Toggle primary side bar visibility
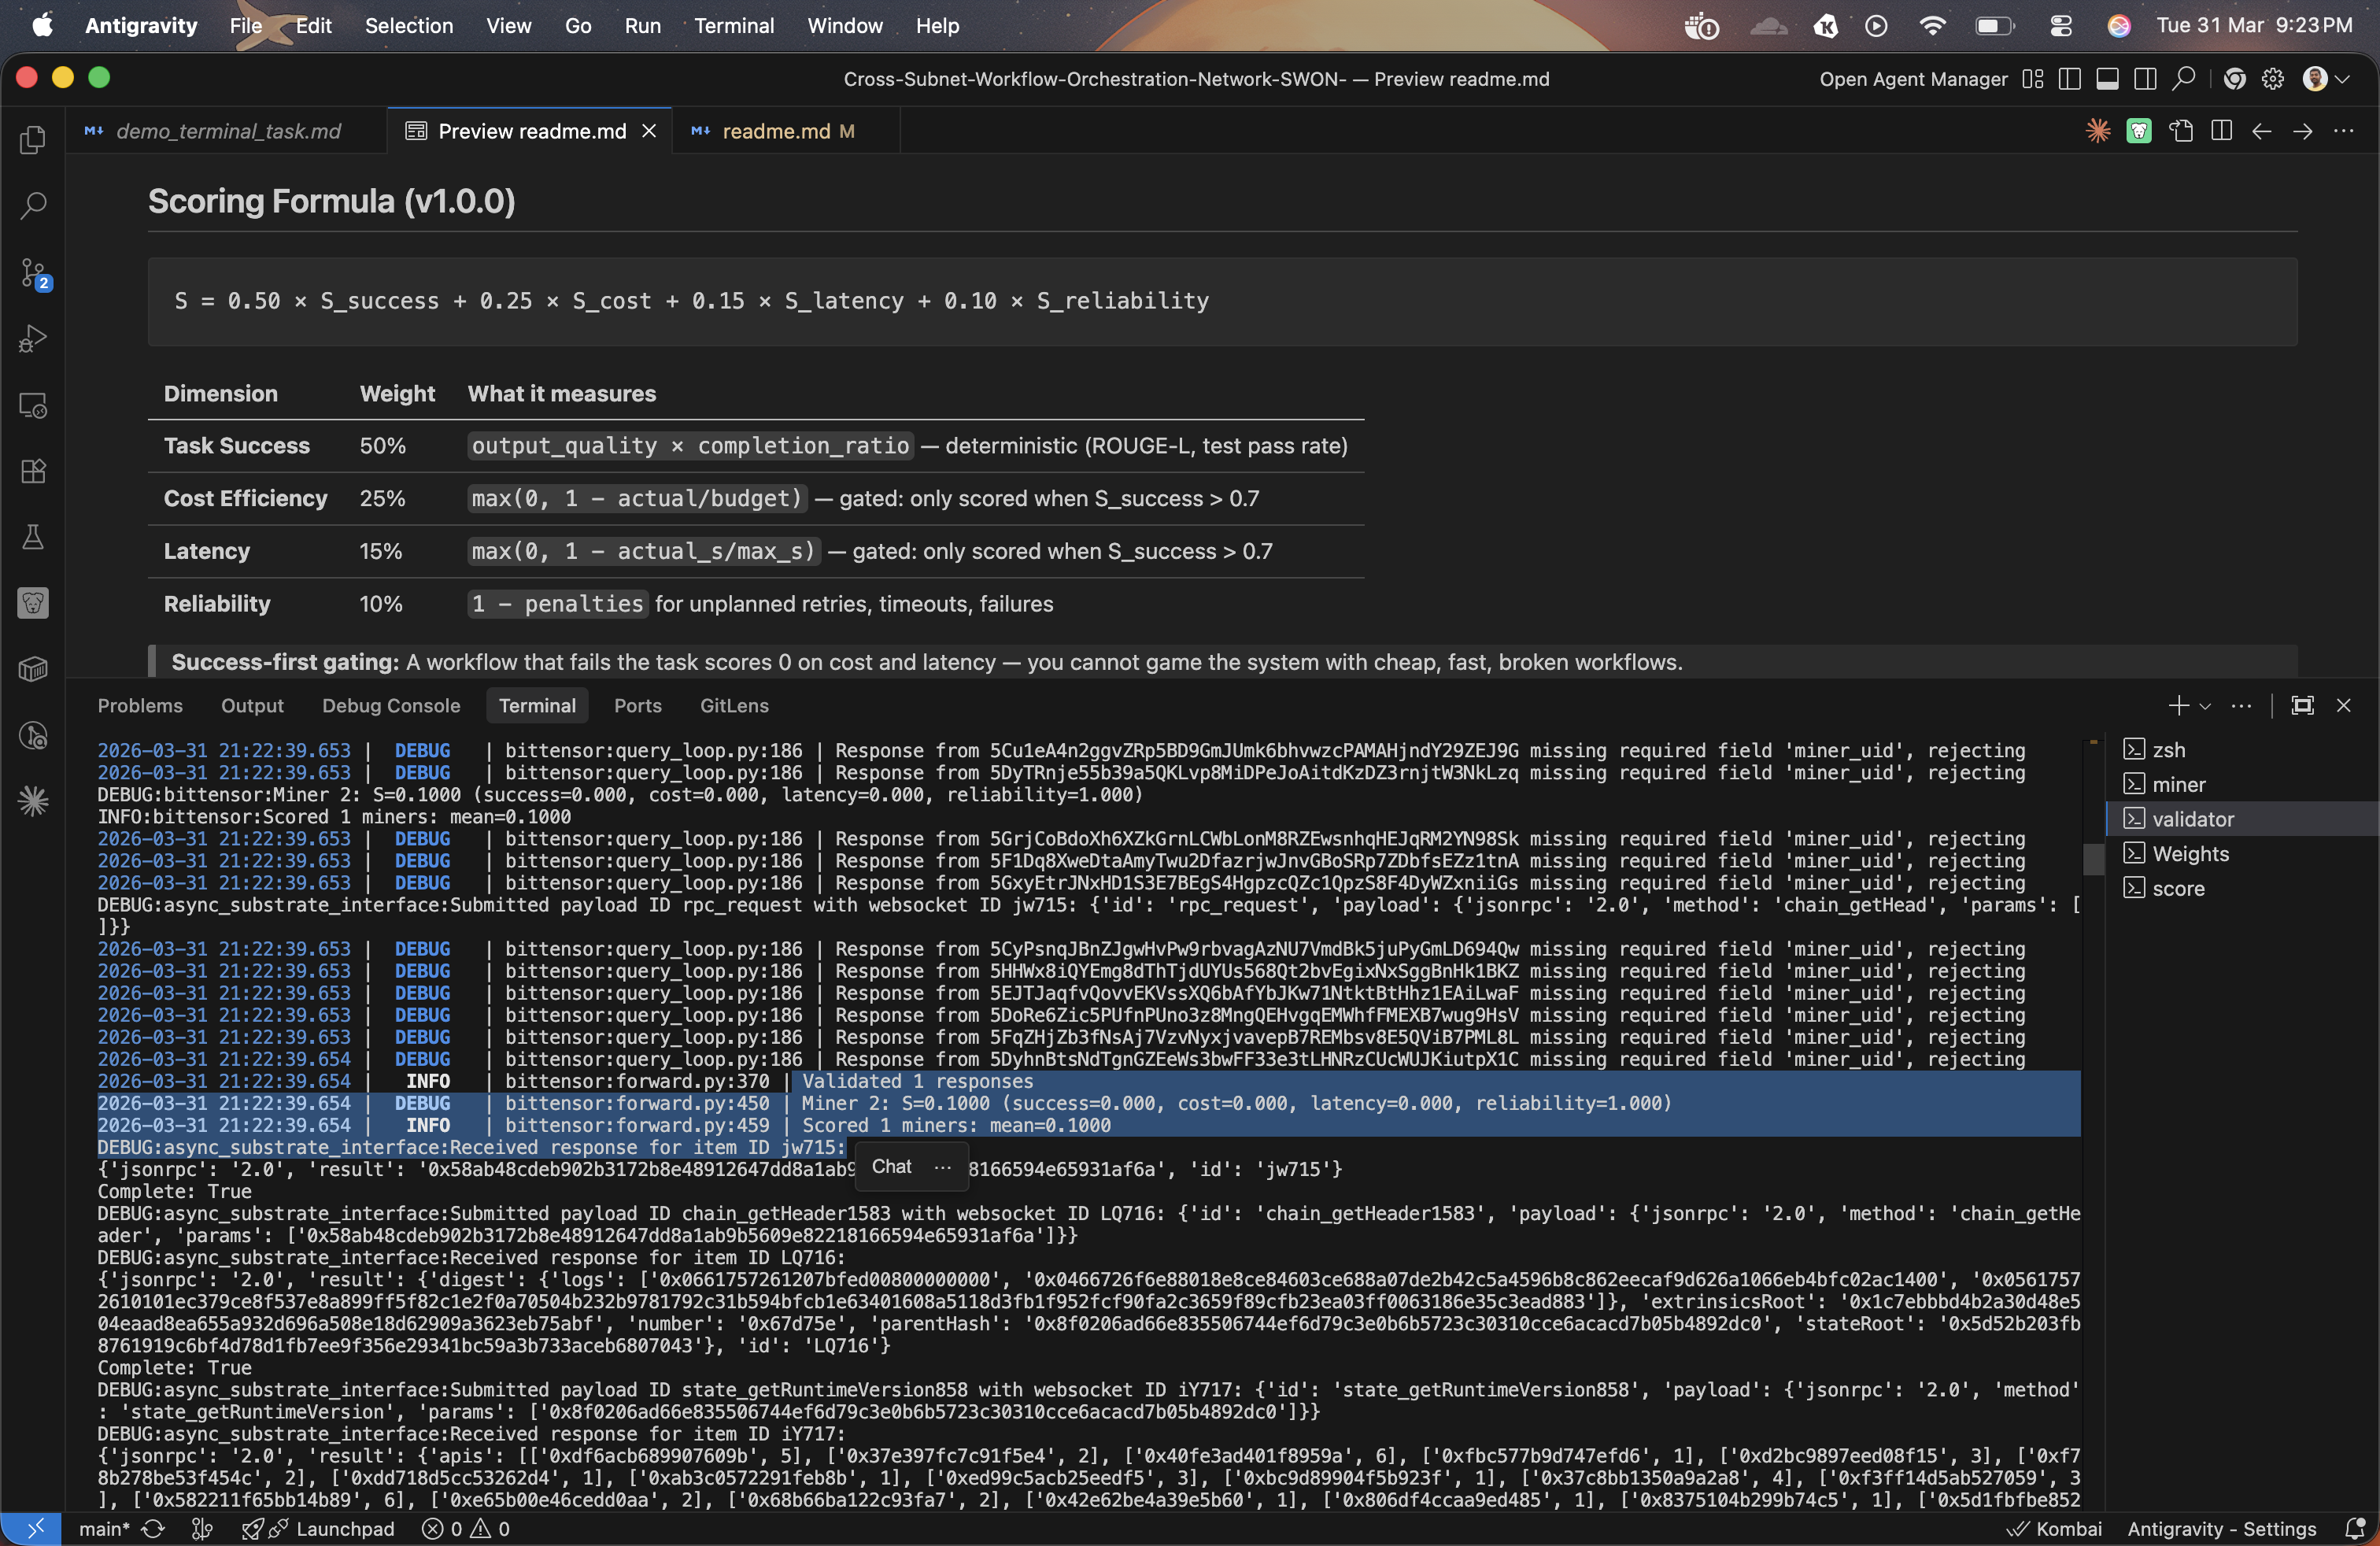This screenshot has height=1546, width=2380. point(2069,79)
